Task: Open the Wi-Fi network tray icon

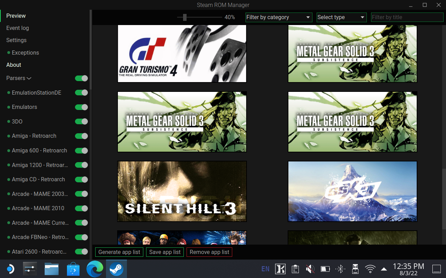Action: point(370,269)
